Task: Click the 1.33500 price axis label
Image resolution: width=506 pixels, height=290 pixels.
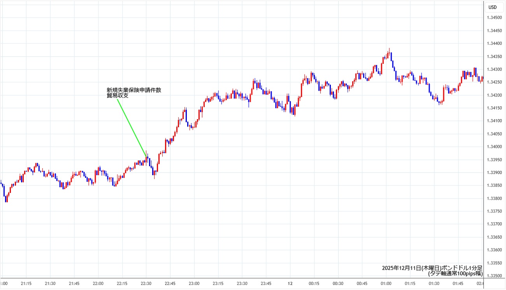Action: [x=494, y=276]
